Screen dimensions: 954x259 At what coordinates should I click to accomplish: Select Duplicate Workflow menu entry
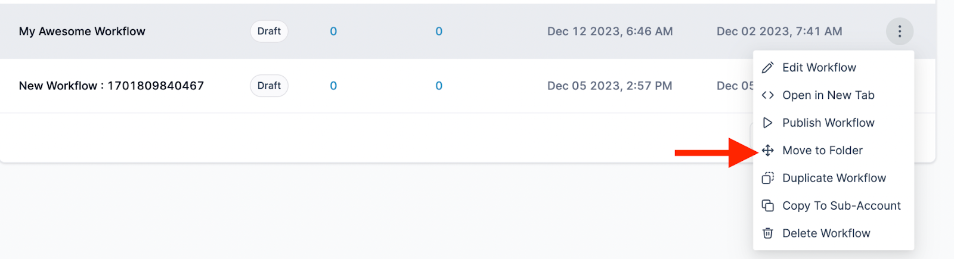[x=834, y=178]
